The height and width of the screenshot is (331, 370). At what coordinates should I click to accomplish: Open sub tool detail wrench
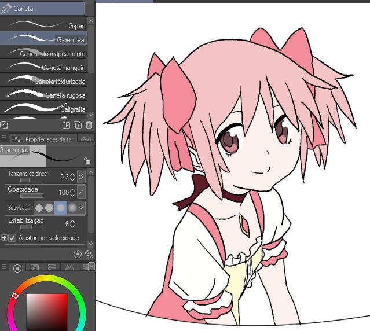pyautogui.click(x=89, y=254)
